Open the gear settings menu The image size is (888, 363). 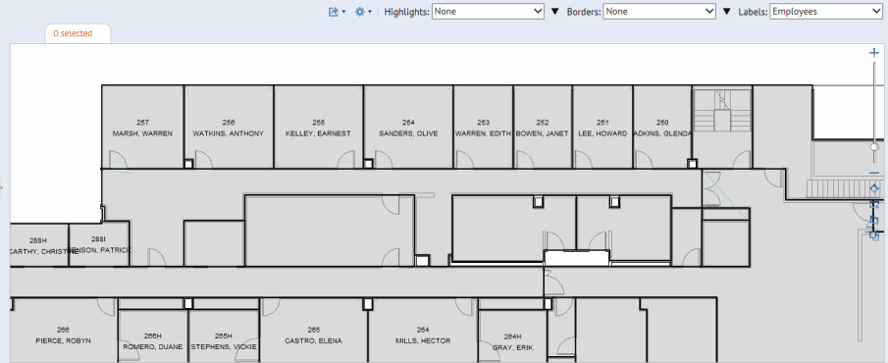pyautogui.click(x=362, y=12)
